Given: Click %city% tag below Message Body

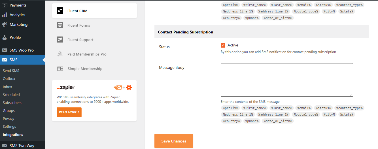Looking at the screenshot, I should (329, 114).
